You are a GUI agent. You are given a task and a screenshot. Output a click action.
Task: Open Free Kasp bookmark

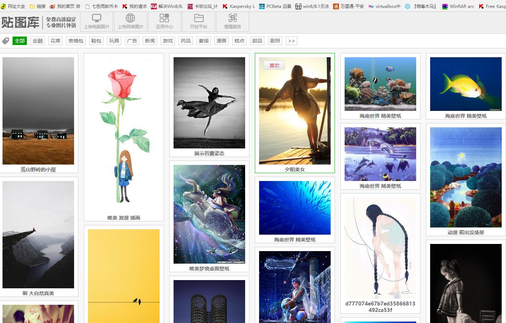(x=492, y=6)
